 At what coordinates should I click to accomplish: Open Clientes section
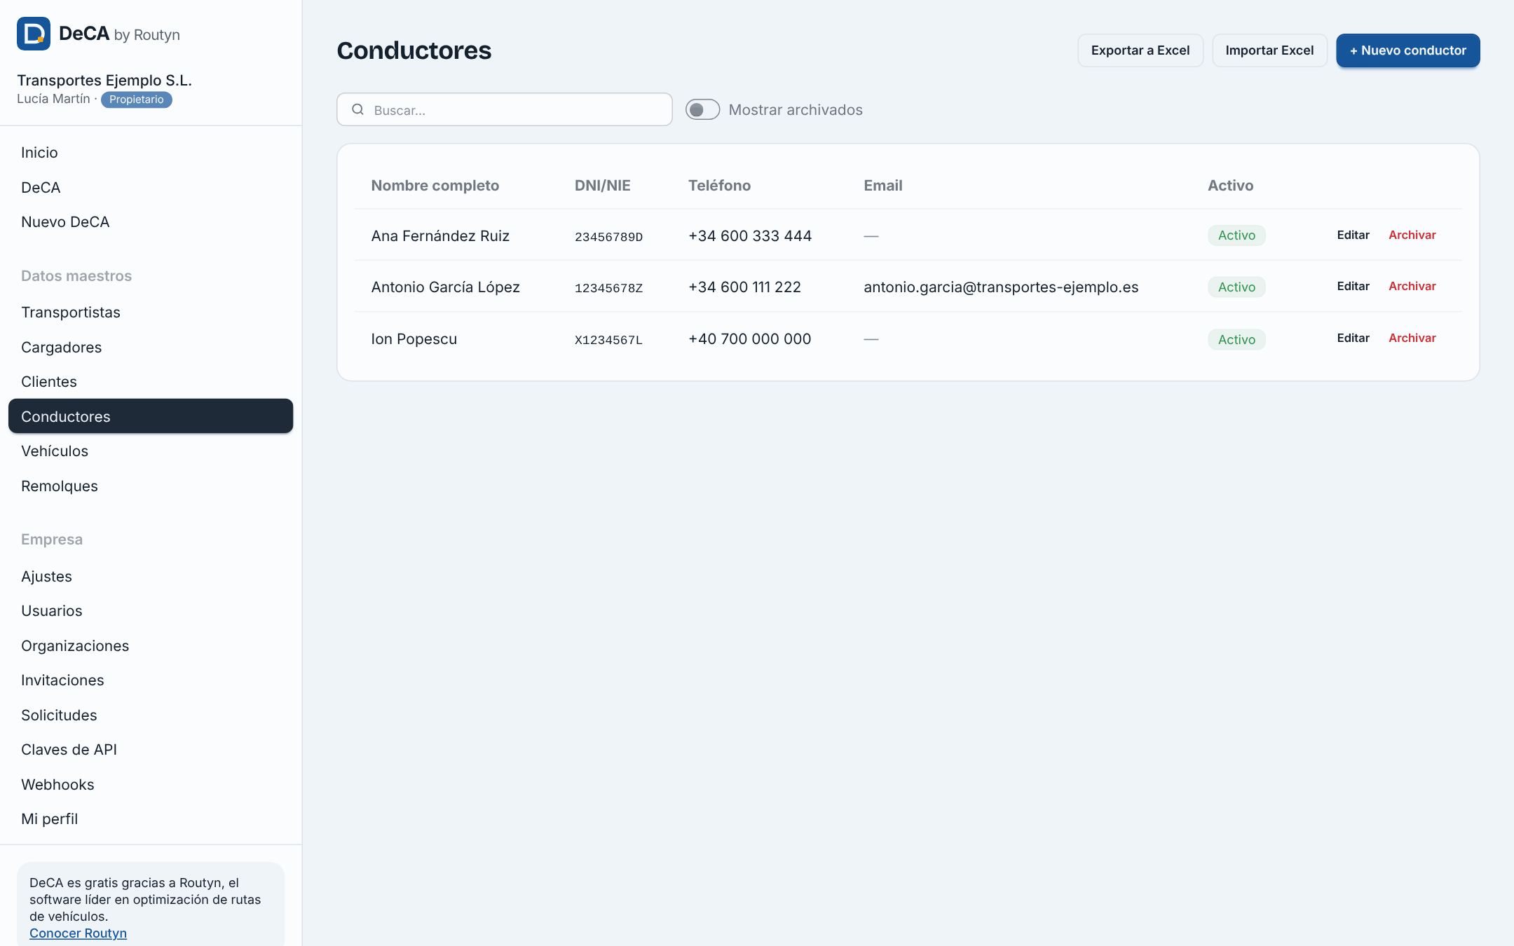tap(151, 382)
